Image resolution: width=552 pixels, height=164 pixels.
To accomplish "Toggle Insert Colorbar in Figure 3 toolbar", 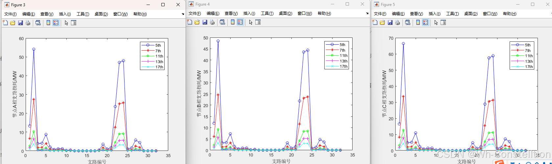I will [x=48, y=23].
